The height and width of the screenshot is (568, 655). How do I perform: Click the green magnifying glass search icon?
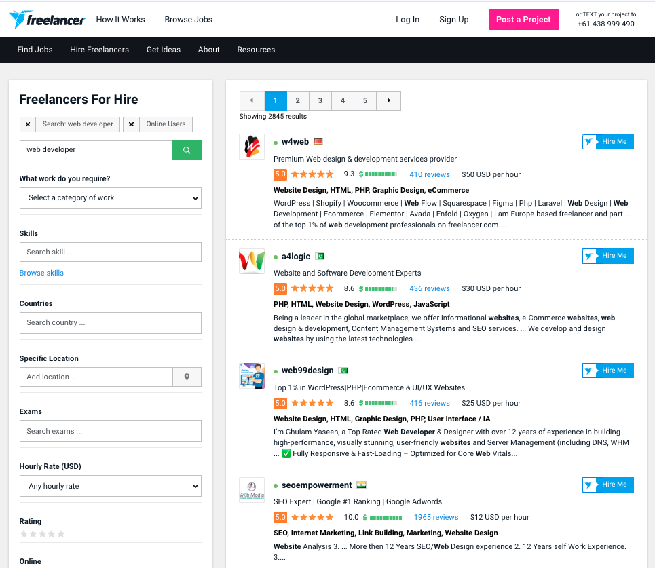point(187,149)
